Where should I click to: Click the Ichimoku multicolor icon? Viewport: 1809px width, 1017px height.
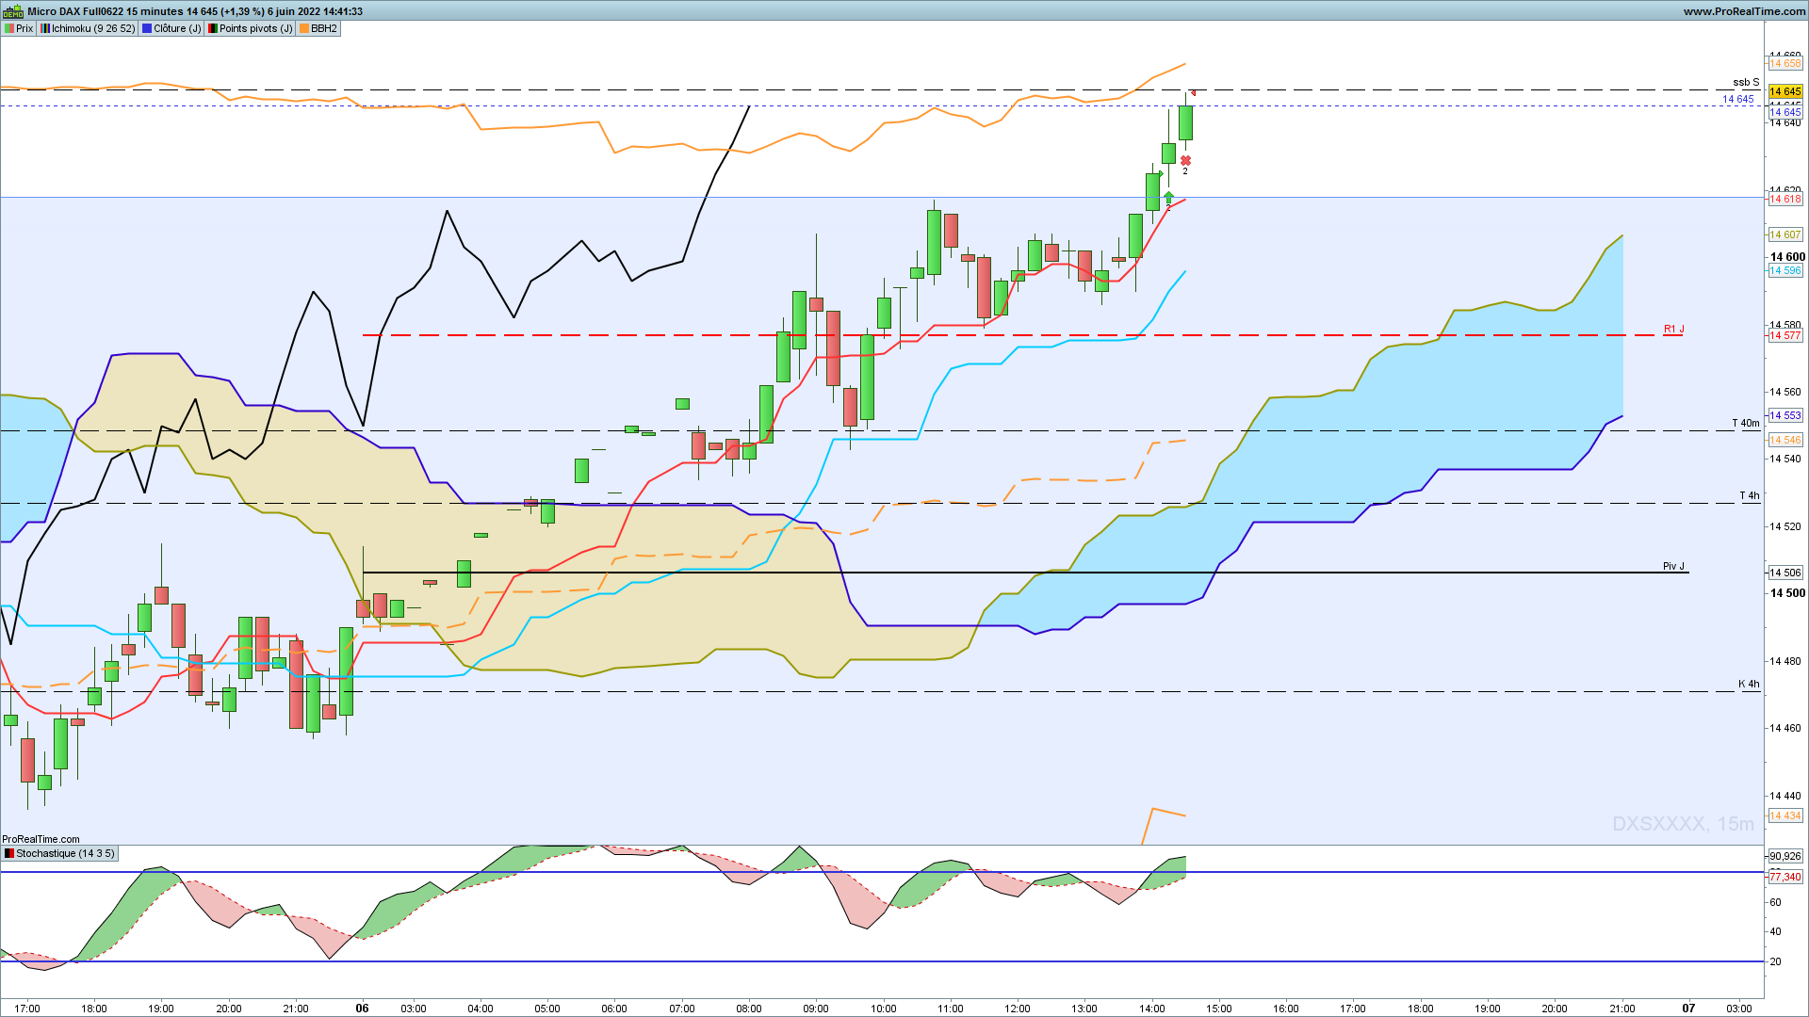pyautogui.click(x=45, y=28)
